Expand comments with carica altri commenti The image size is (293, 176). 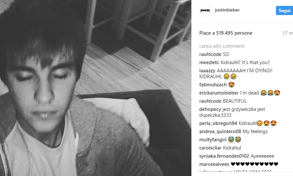(222, 46)
